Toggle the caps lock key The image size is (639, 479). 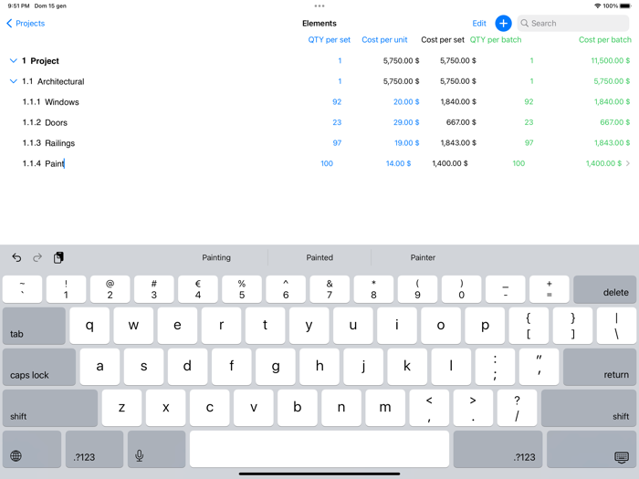pos(39,367)
